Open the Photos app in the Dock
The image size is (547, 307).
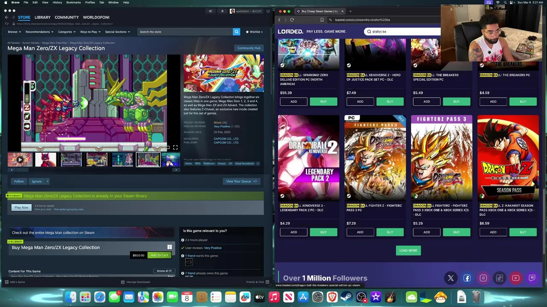(158, 297)
